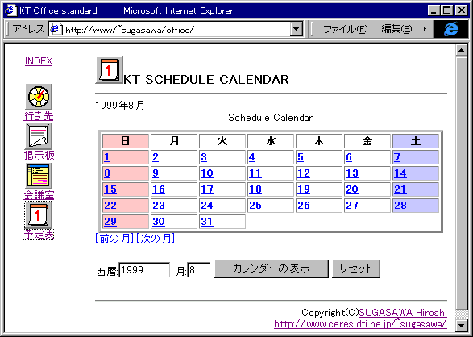Click the page icon in address bar

click(56, 30)
